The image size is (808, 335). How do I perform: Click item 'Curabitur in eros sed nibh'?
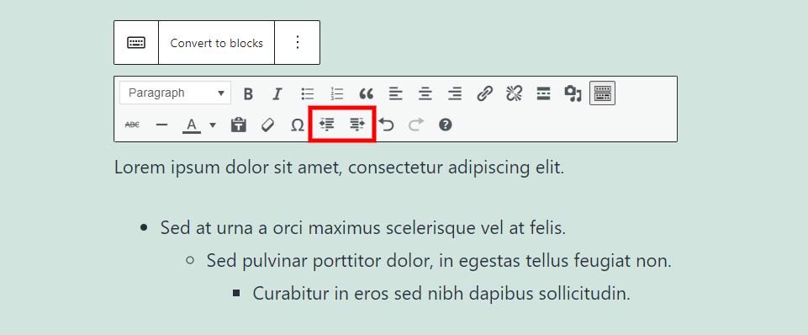point(441,294)
